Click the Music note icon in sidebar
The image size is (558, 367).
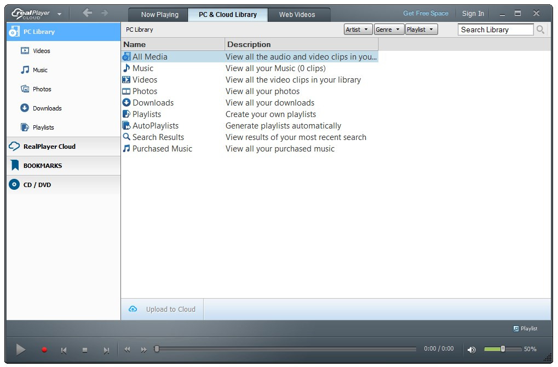click(x=25, y=69)
